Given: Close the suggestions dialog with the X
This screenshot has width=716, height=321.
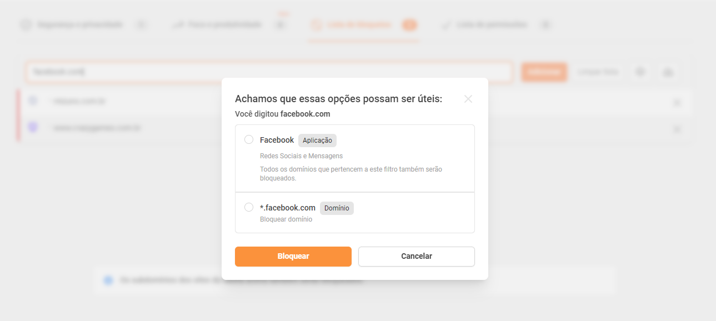Looking at the screenshot, I should (468, 99).
